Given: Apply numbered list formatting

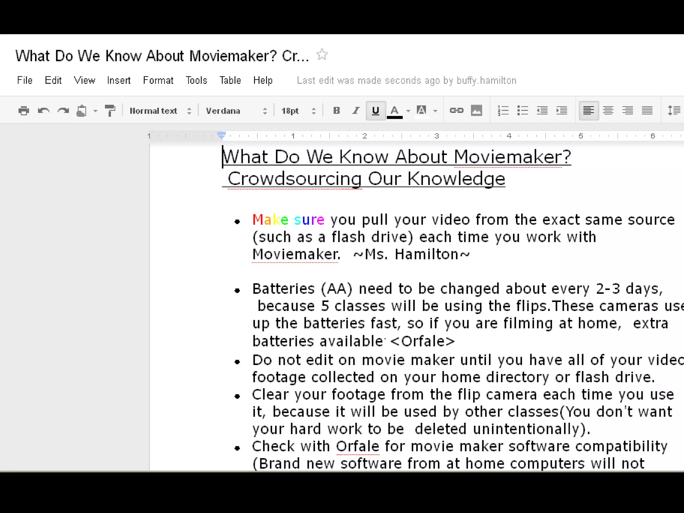Looking at the screenshot, I should pos(503,111).
